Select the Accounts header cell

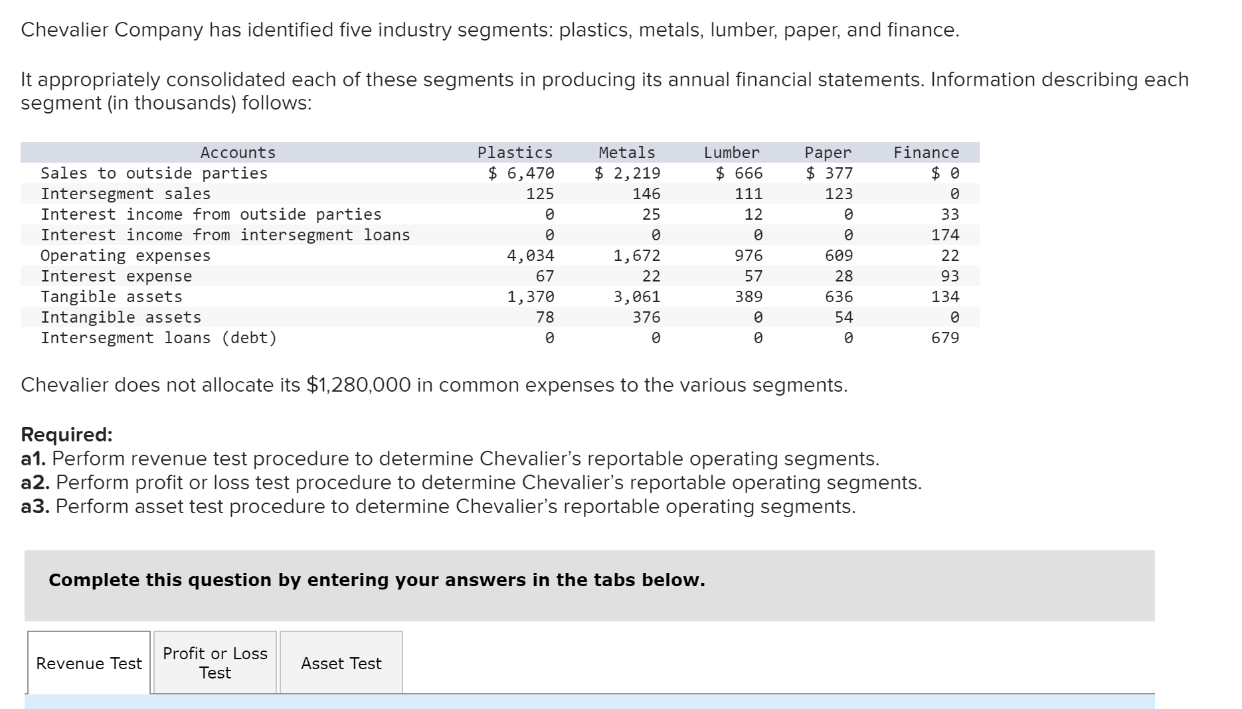pos(238,152)
